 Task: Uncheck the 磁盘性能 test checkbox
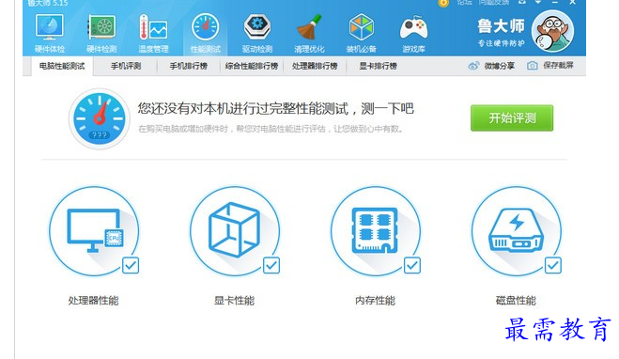[553, 265]
